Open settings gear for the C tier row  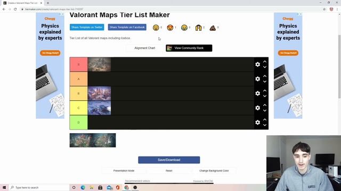(257, 108)
